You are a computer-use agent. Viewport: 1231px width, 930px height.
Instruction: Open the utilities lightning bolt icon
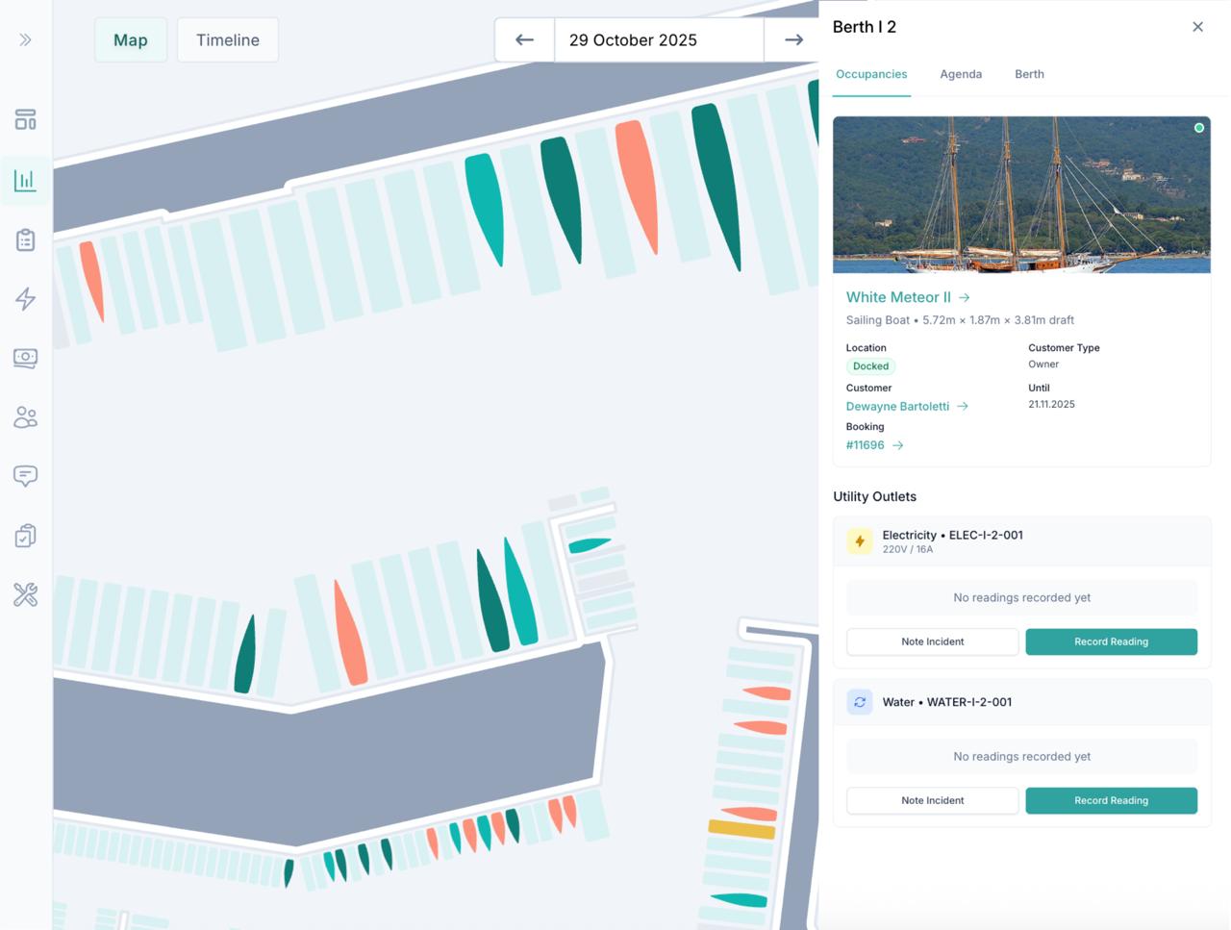coord(25,299)
